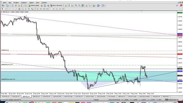Open the Periods clock icon

98,5
